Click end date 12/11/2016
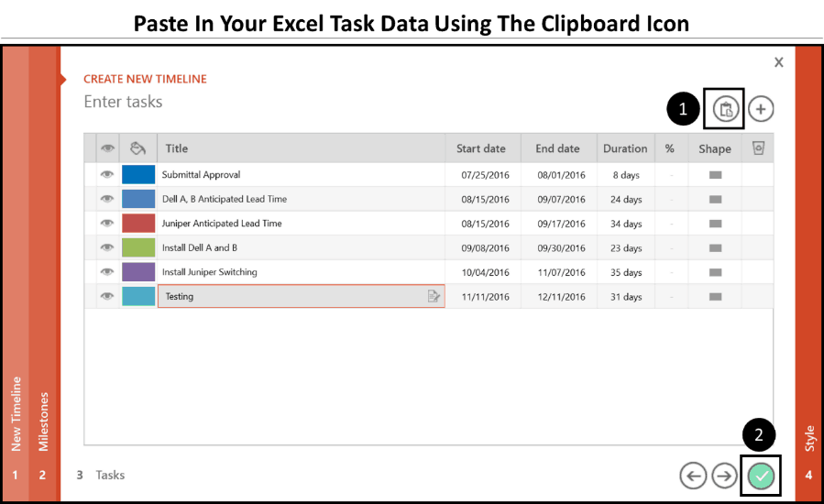824x504 pixels. pos(561,297)
